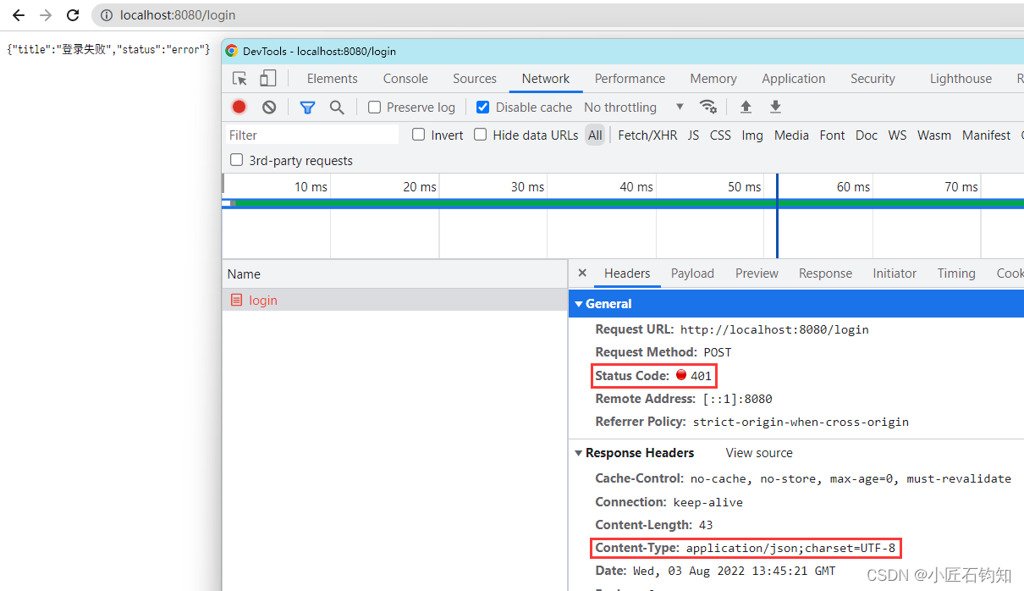
Task: Select the login request row
Action: 262,300
